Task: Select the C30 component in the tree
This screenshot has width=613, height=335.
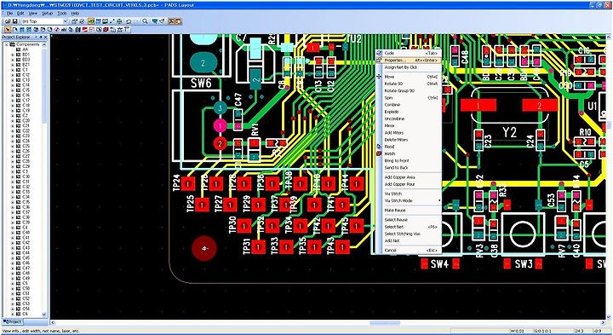Action: pyautogui.click(x=26, y=176)
